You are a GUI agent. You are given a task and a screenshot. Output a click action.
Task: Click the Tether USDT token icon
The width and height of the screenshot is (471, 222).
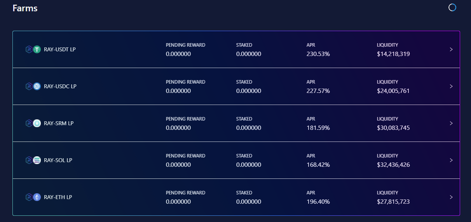[x=37, y=49]
